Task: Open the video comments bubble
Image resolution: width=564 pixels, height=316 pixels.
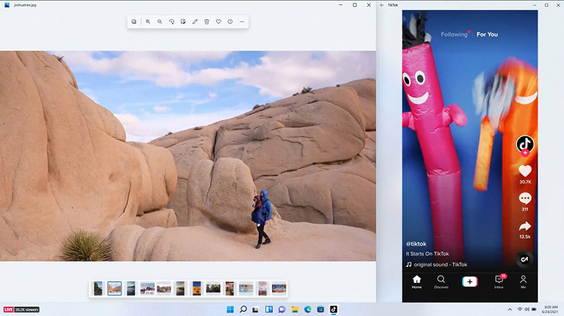Action: click(x=525, y=198)
